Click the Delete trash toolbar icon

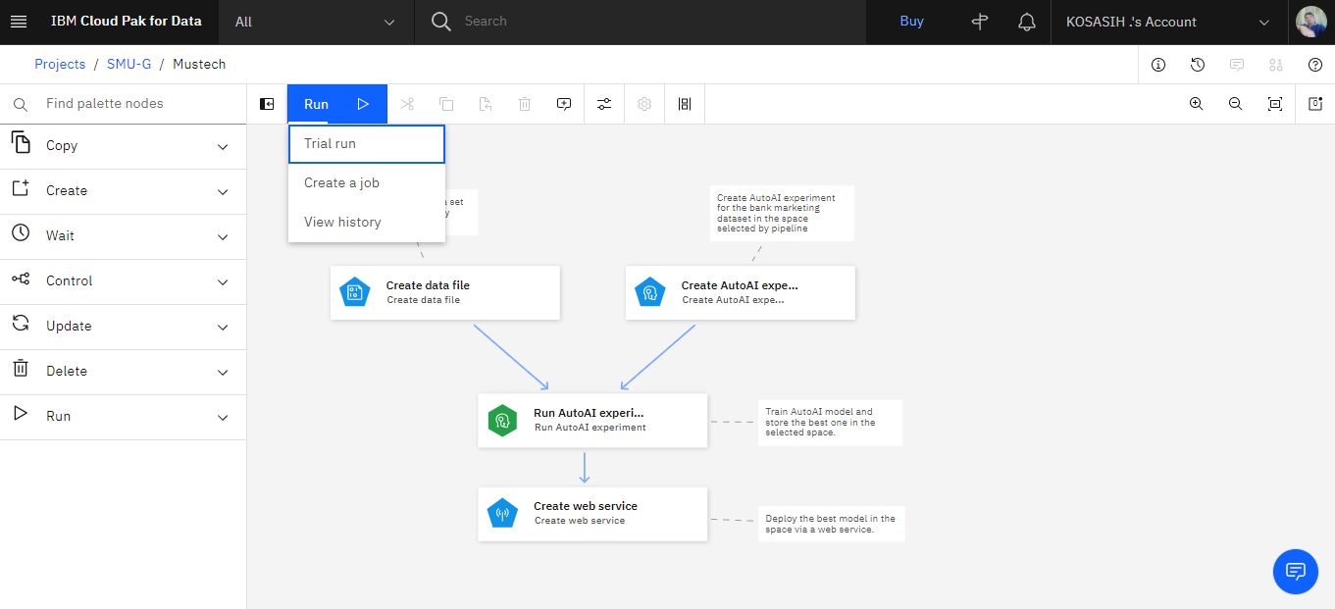click(x=525, y=104)
